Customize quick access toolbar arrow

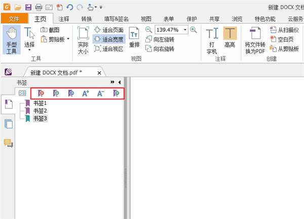tap(101, 8)
